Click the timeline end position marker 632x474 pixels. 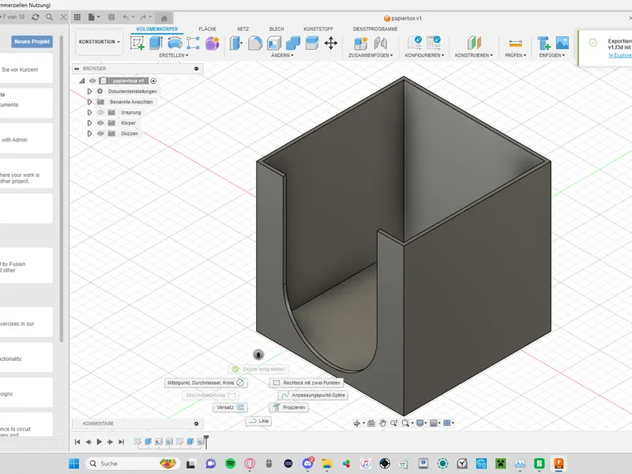(206, 442)
